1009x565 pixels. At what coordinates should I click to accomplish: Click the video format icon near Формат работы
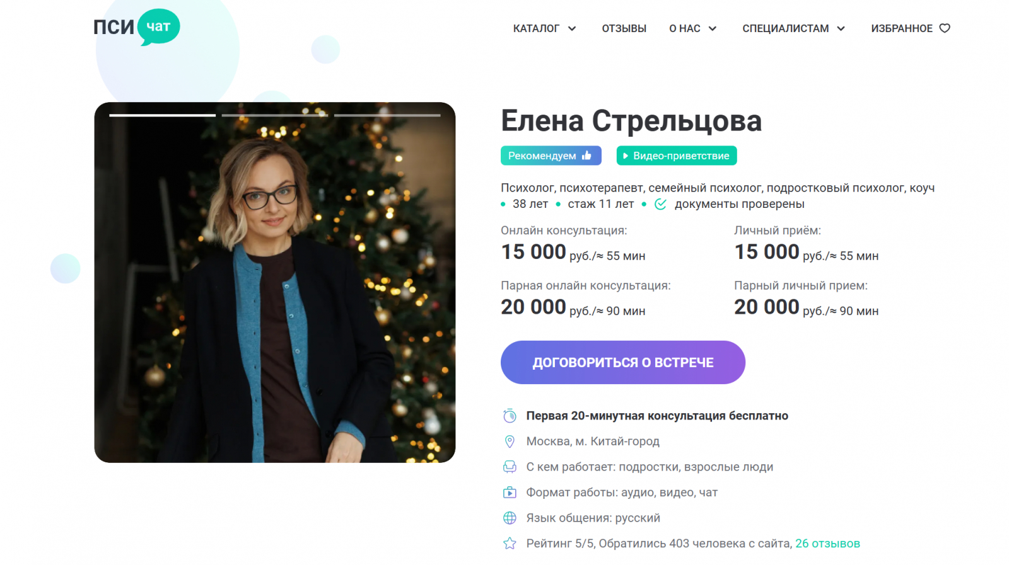pos(510,493)
